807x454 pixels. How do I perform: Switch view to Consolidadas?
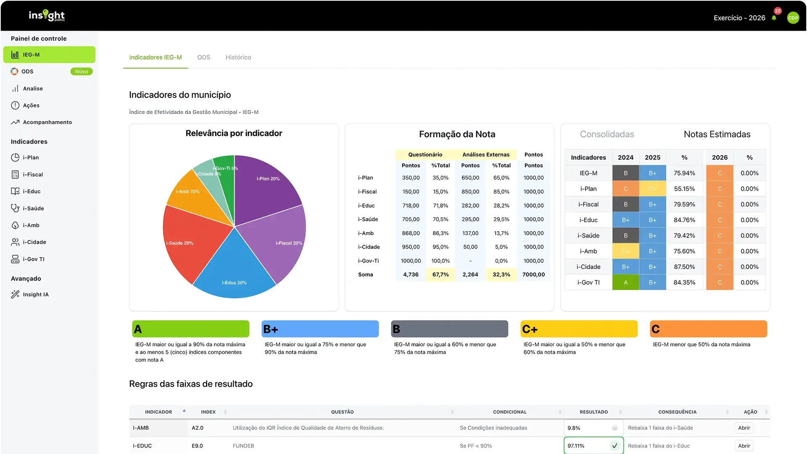(607, 134)
